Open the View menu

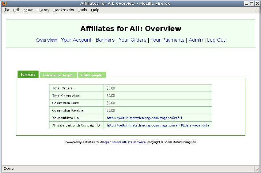pyautogui.click(x=28, y=10)
